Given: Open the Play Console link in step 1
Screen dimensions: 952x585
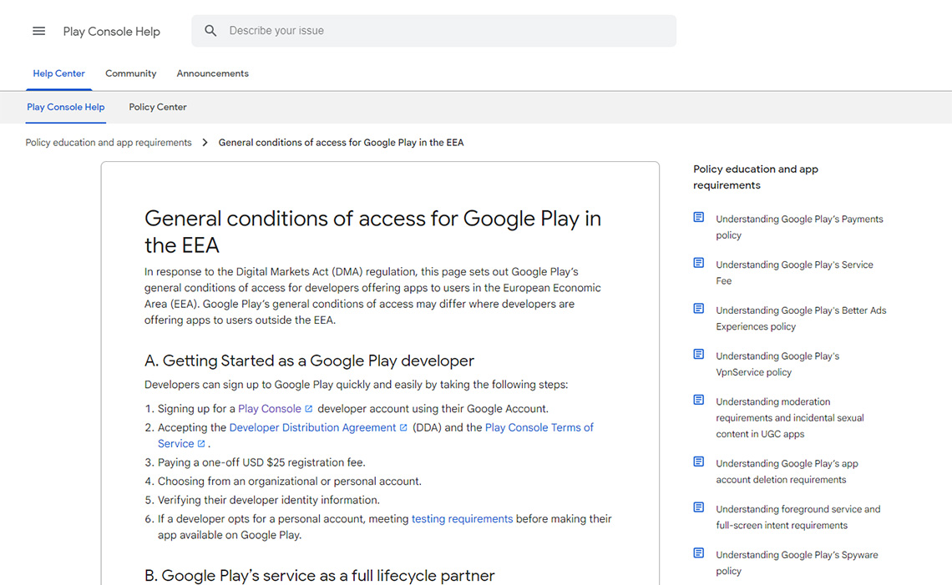Looking at the screenshot, I should [270, 409].
